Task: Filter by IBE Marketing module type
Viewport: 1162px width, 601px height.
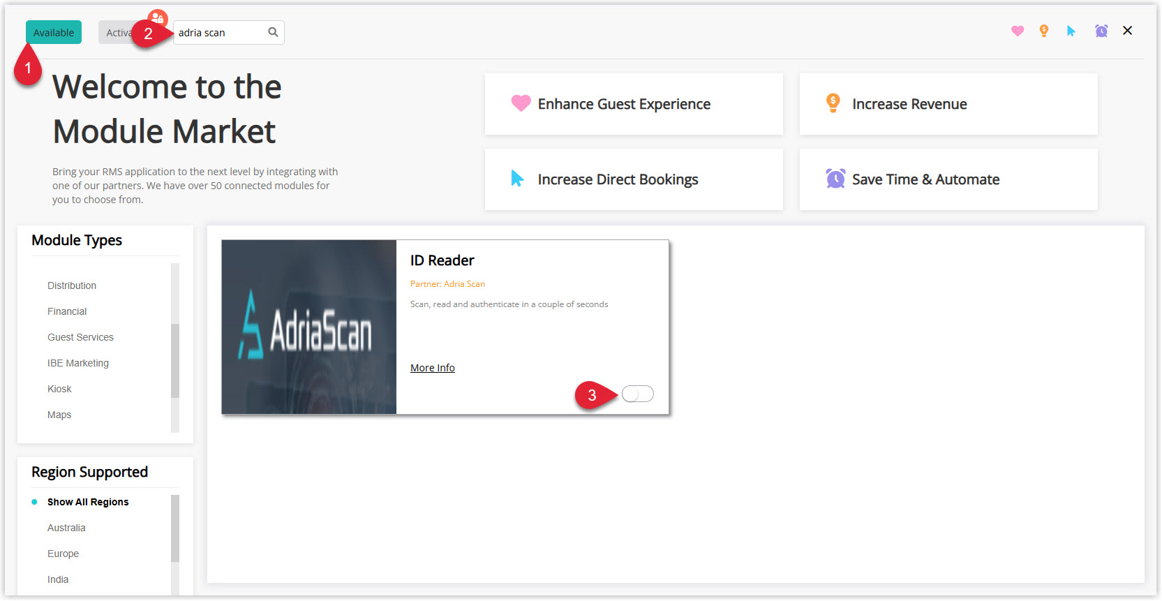Action: click(78, 363)
